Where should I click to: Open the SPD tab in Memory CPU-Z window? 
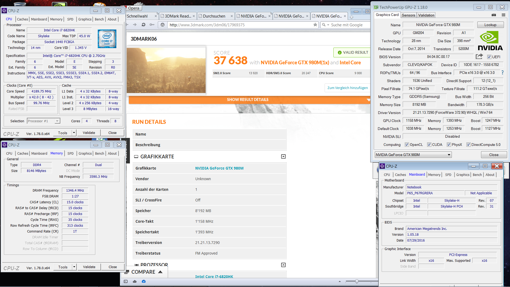pyautogui.click(x=70, y=153)
